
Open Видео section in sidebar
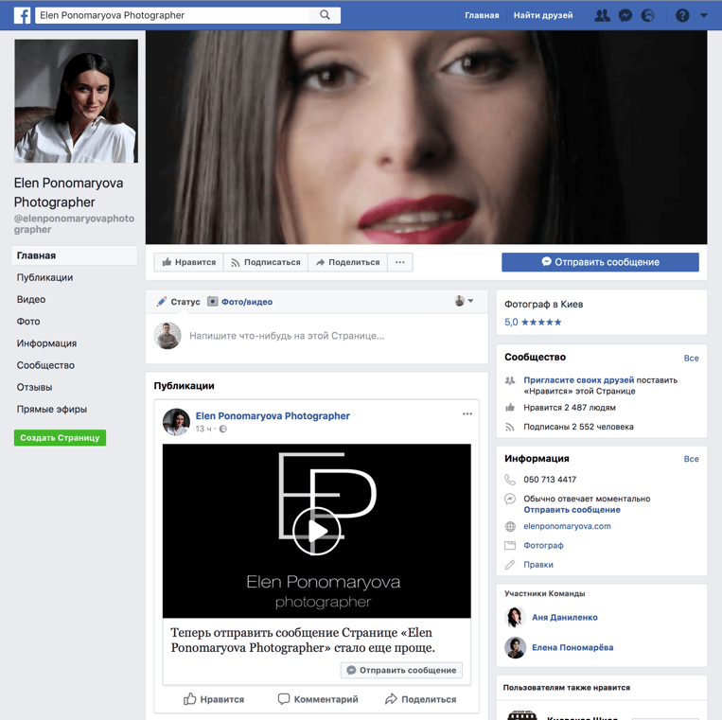coord(31,300)
